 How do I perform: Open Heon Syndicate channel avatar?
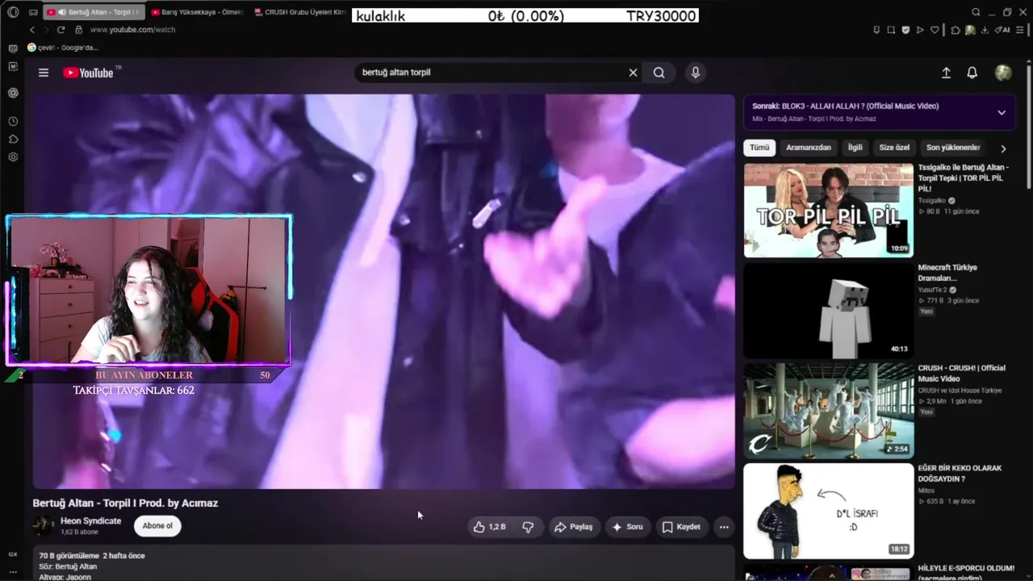[43, 526]
